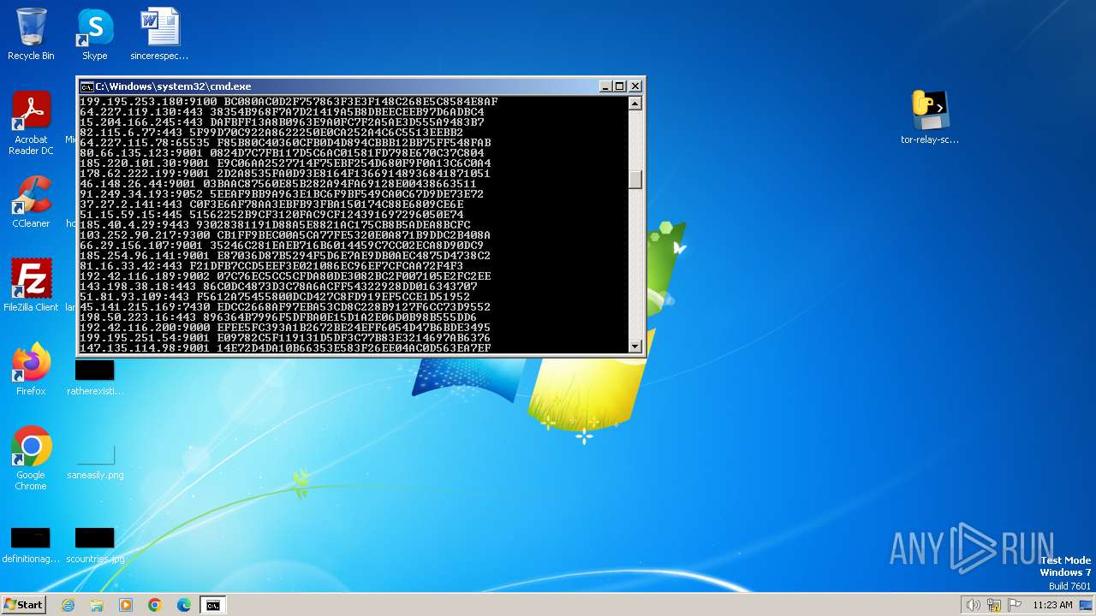1096x616 pixels.
Task: Select the definitionag file icon
Action: pos(31,545)
